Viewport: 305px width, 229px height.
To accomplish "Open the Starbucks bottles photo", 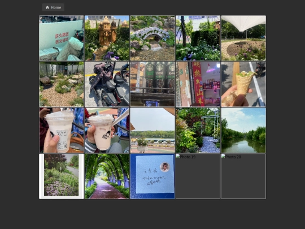I will pyautogui.click(x=152, y=84).
